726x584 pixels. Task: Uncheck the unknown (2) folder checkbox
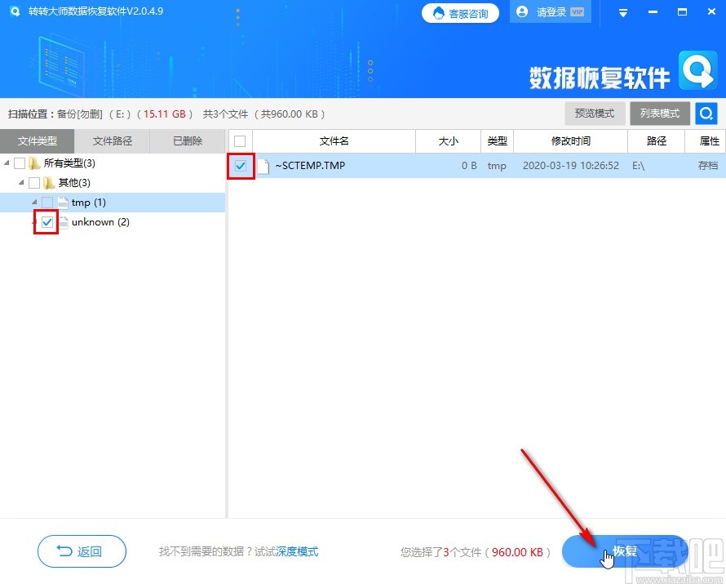point(46,221)
